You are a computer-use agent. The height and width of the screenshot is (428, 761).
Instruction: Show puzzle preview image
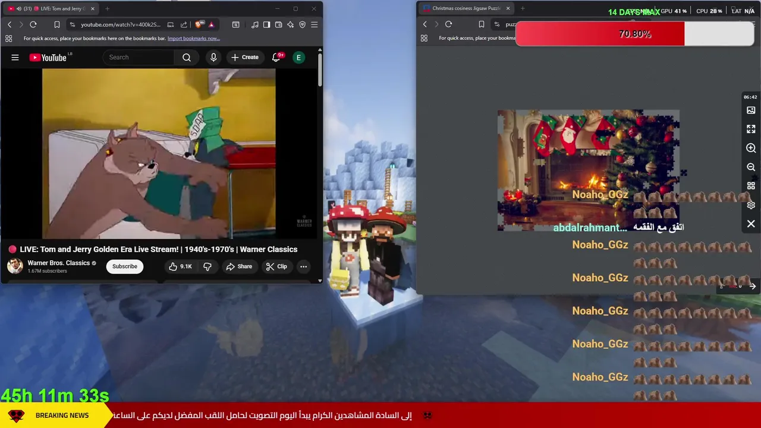pos(751,110)
